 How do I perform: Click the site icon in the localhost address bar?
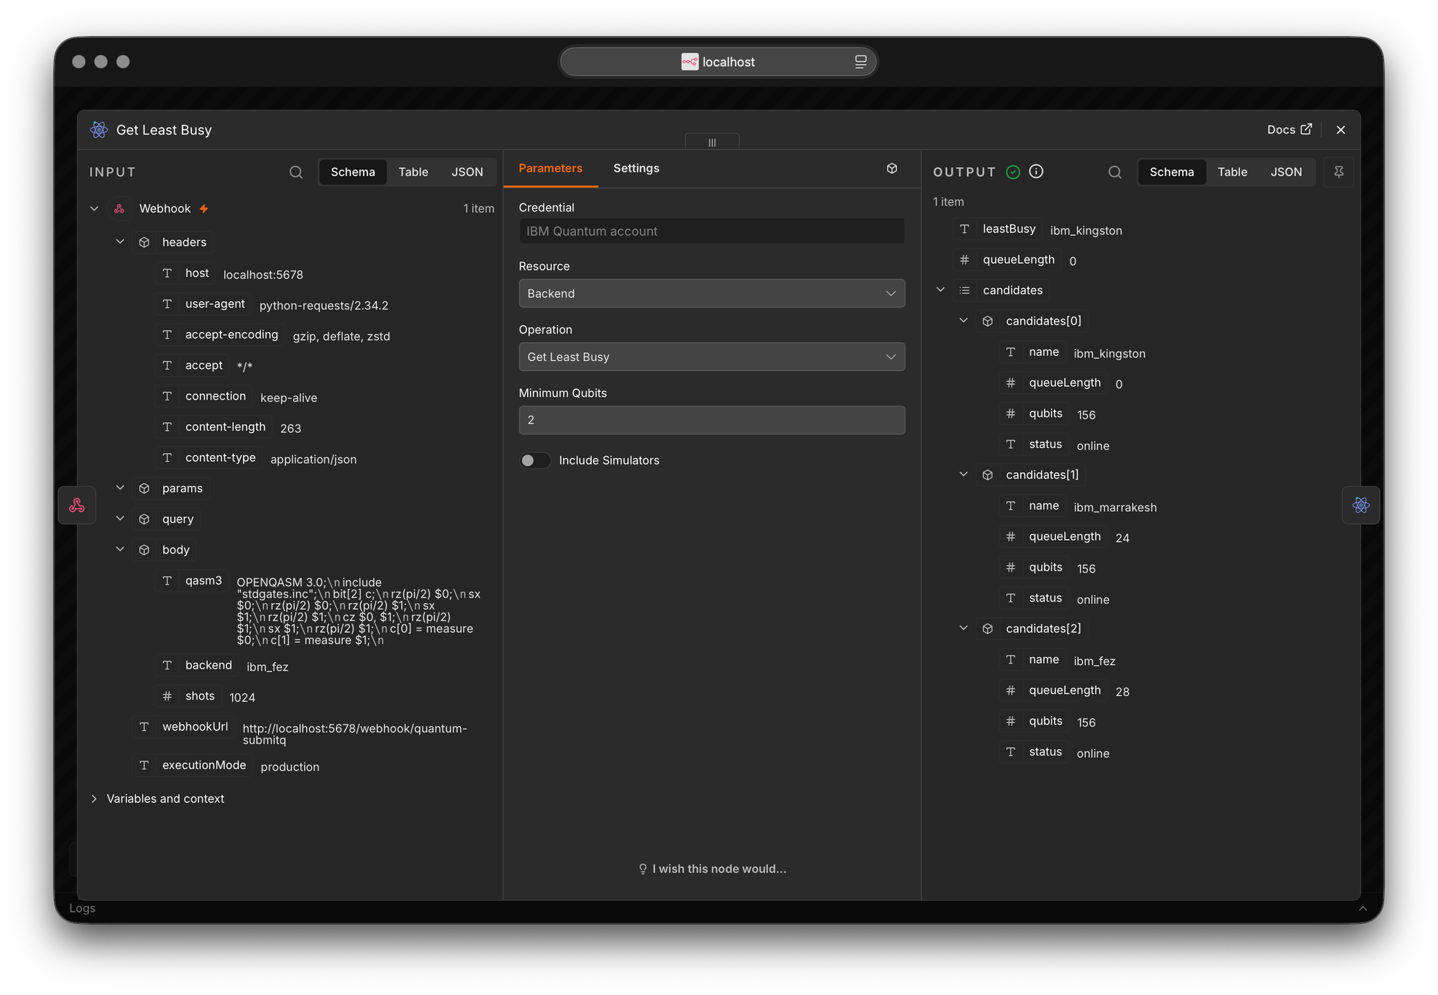point(690,62)
